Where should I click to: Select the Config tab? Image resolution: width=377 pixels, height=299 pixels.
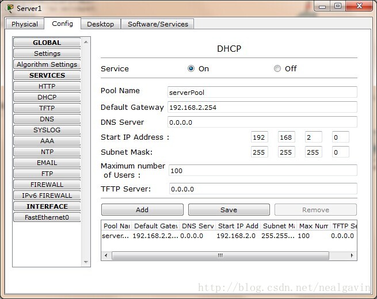62,24
